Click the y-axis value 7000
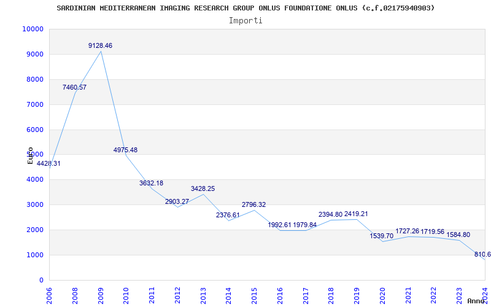 click(34, 104)
